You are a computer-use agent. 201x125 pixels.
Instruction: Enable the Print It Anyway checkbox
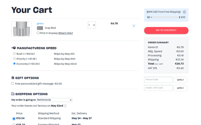pos(38,33)
